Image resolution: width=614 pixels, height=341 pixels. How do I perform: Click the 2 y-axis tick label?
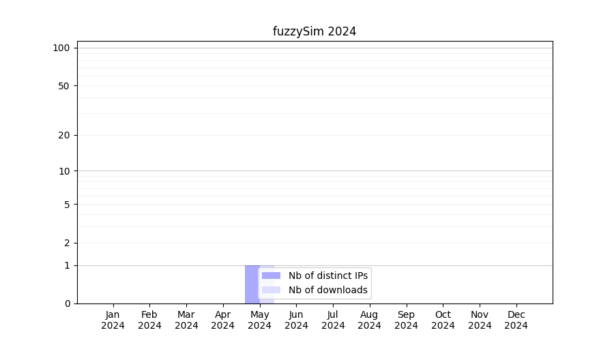click(66, 243)
